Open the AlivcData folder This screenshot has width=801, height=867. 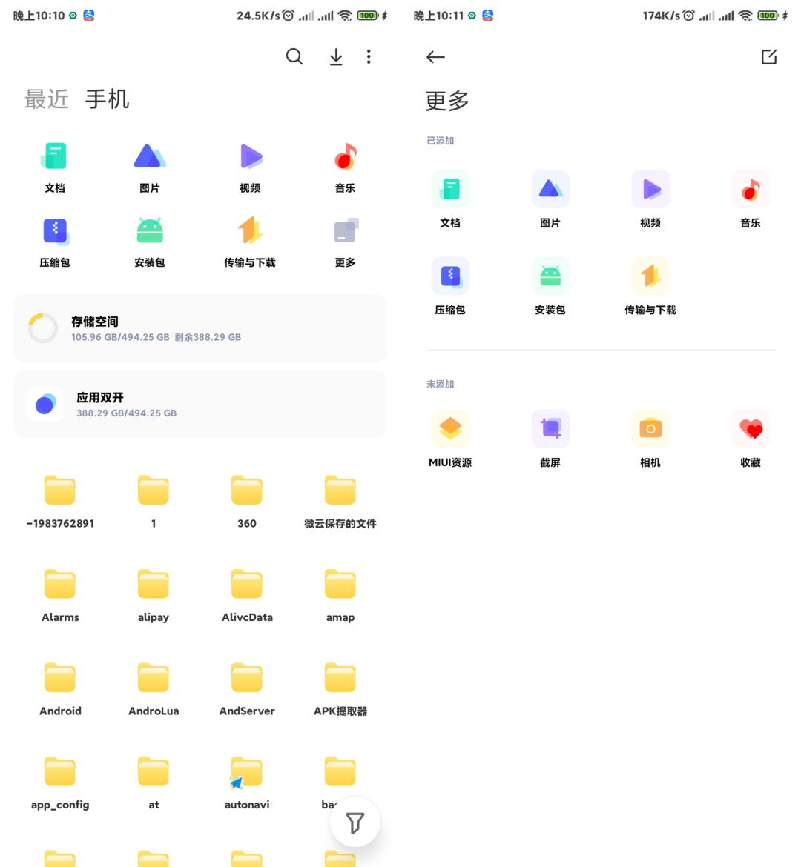(247, 595)
